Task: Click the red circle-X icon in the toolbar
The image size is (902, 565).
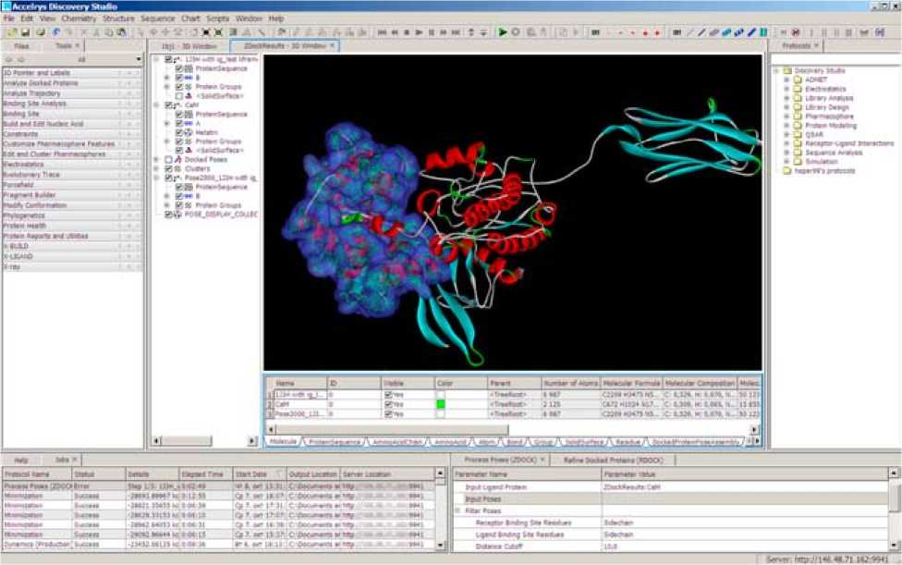Action: pyautogui.click(x=796, y=32)
